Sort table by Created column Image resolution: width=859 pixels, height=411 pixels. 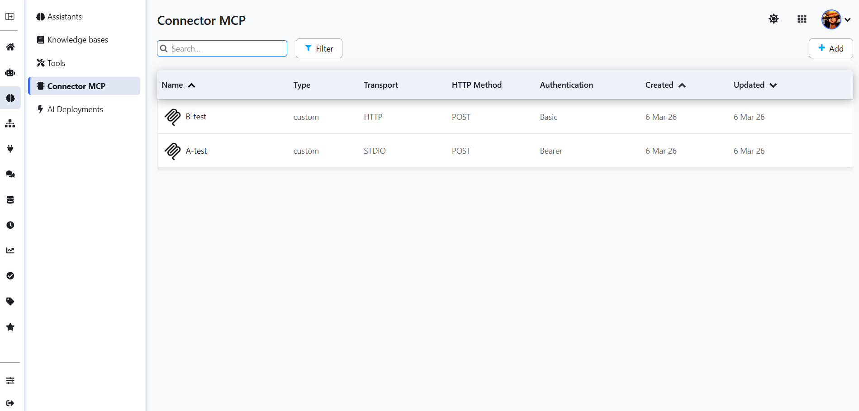click(x=665, y=85)
